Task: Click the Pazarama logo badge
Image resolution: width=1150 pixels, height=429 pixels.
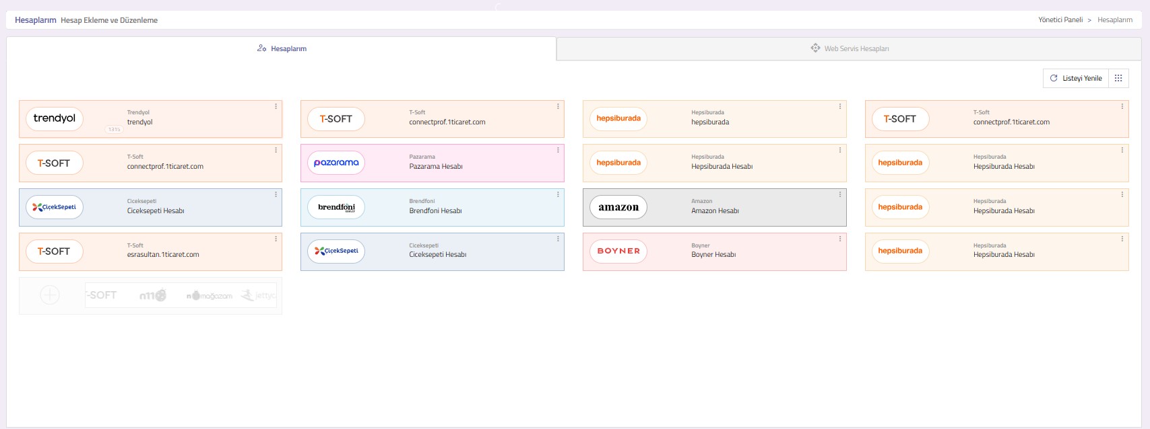Action: (336, 163)
